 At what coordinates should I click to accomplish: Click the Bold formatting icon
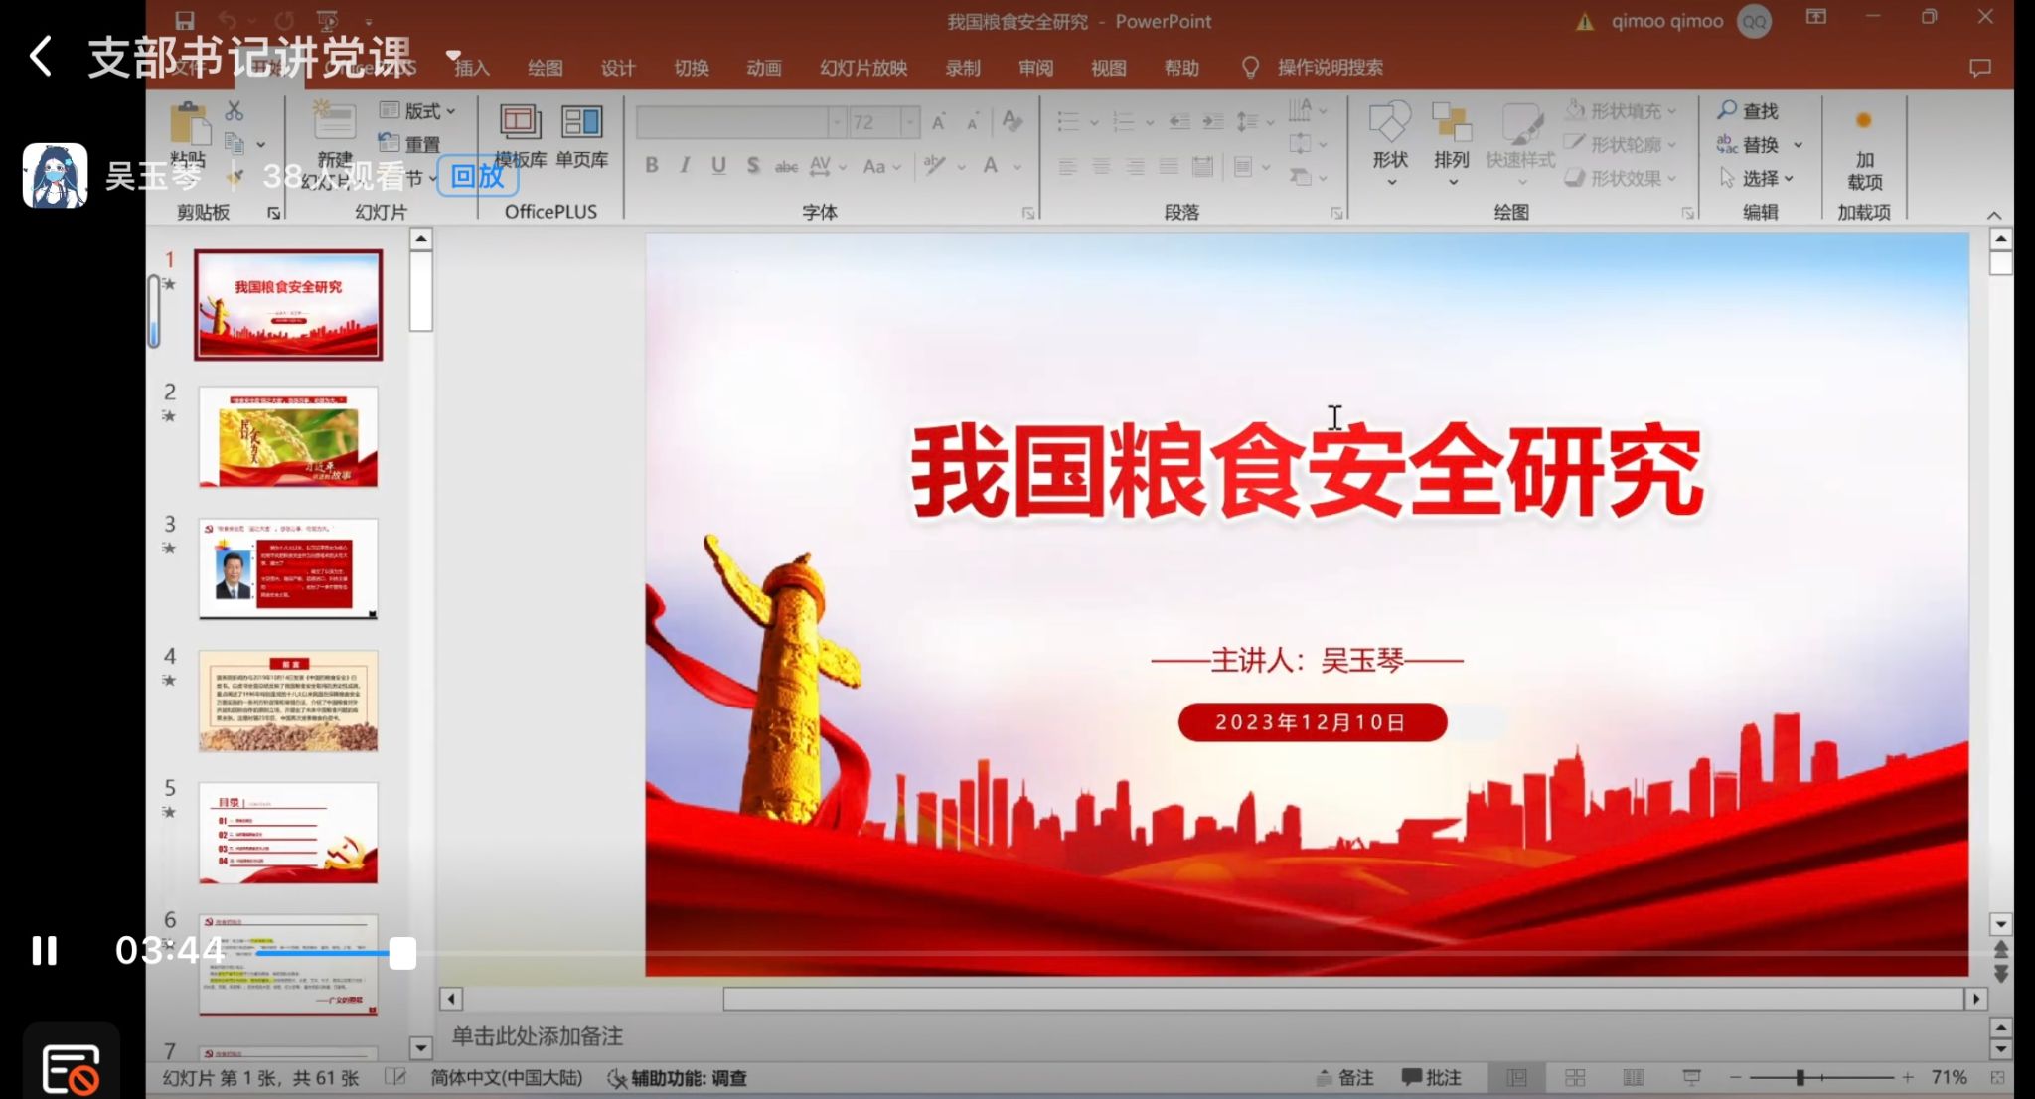click(x=652, y=166)
